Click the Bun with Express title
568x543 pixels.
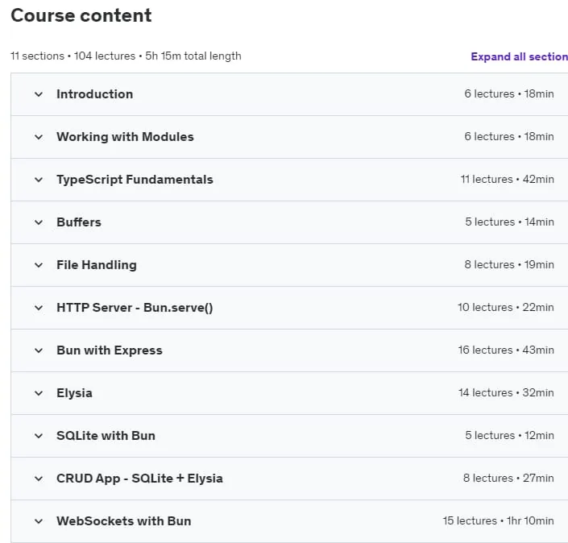tap(110, 350)
